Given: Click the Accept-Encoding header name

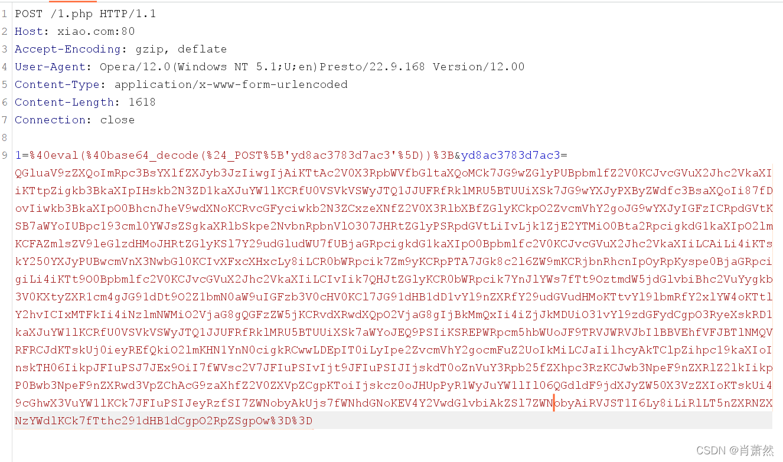Looking at the screenshot, I should pyautogui.click(x=67, y=49).
